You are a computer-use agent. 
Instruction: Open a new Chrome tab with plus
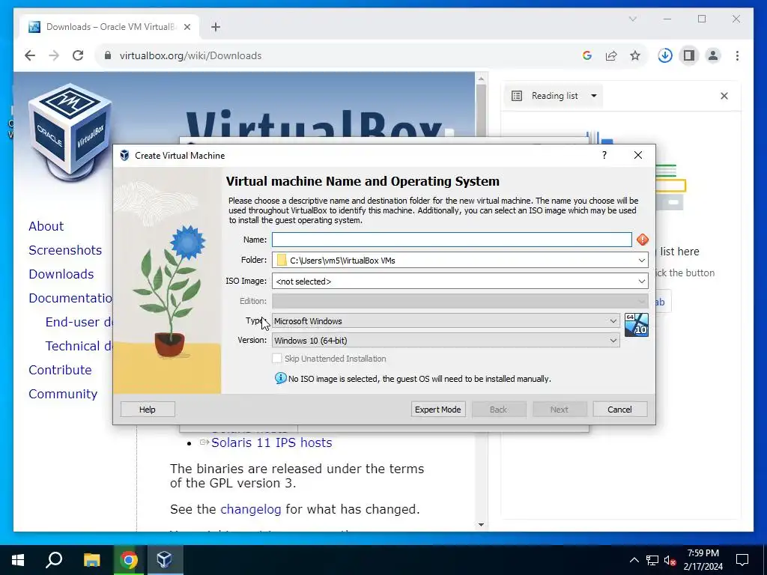coord(216,27)
